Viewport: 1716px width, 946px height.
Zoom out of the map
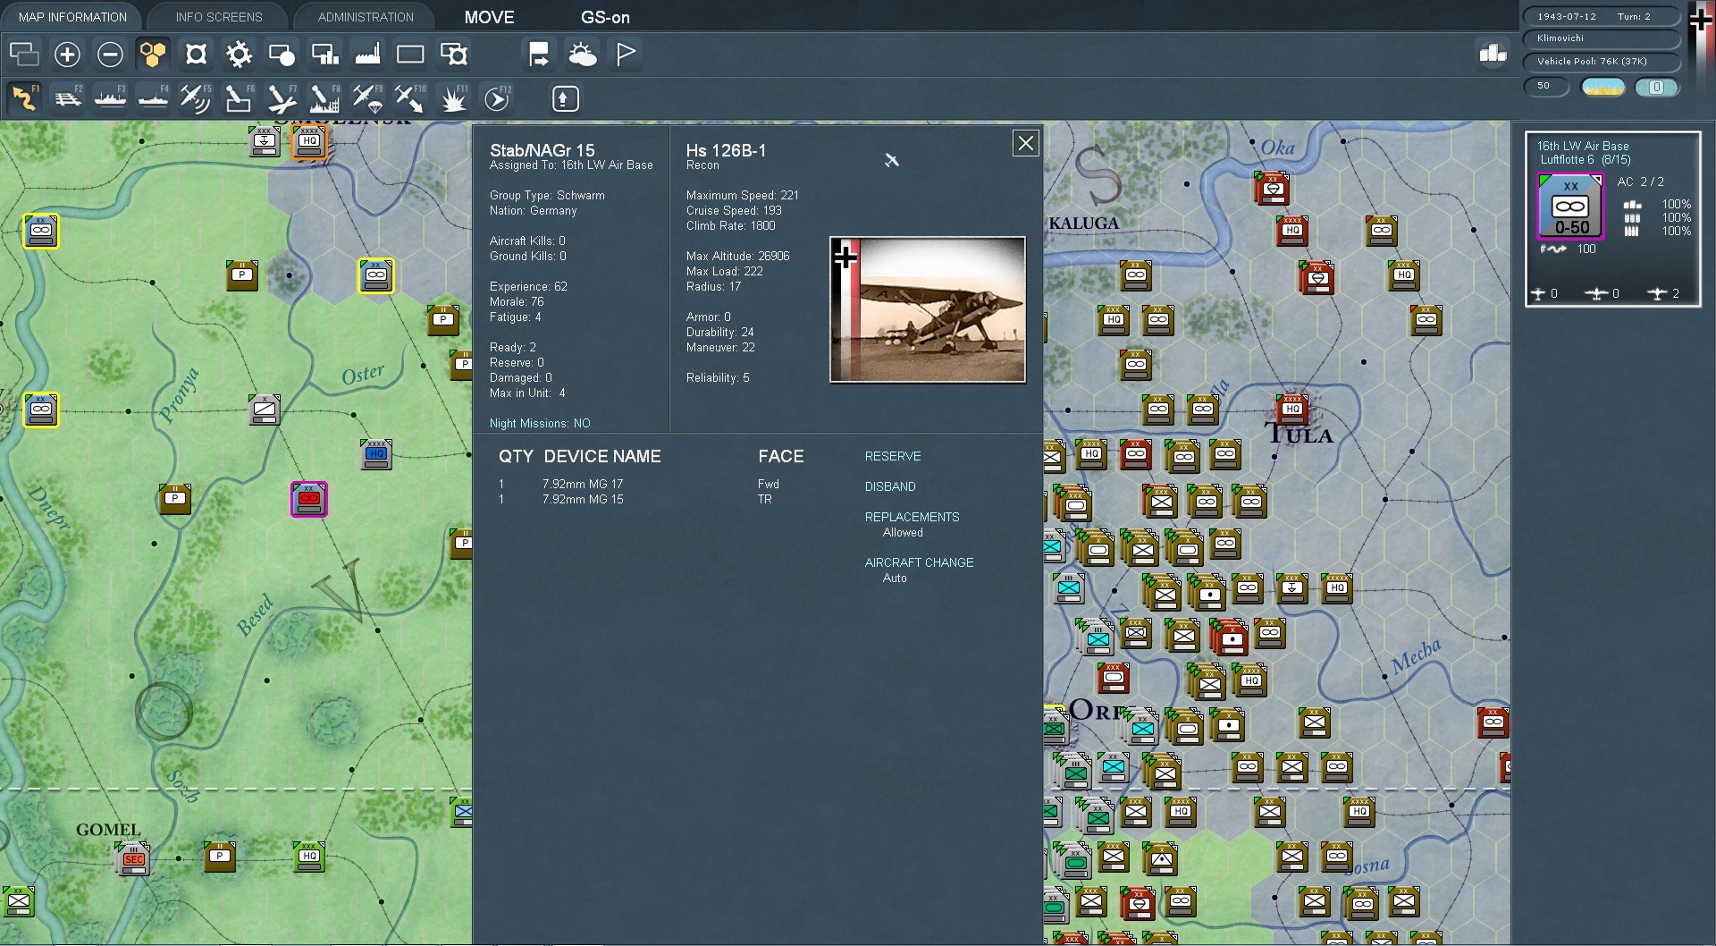pos(109,54)
